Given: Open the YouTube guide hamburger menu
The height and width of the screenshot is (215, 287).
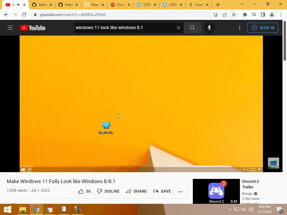Looking at the screenshot, I should [x=10, y=28].
